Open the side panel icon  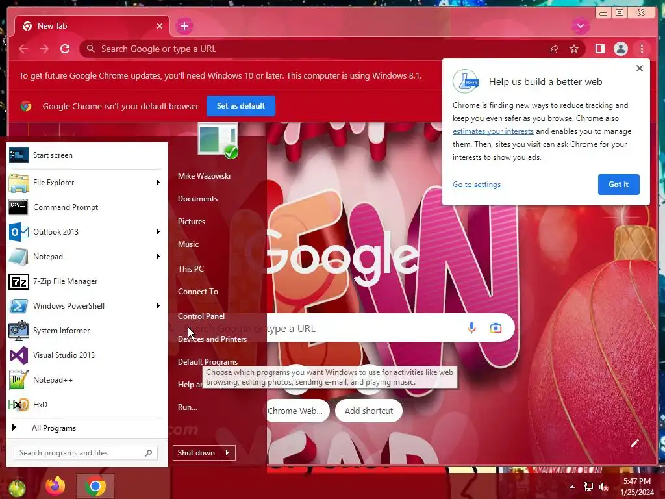tap(599, 49)
